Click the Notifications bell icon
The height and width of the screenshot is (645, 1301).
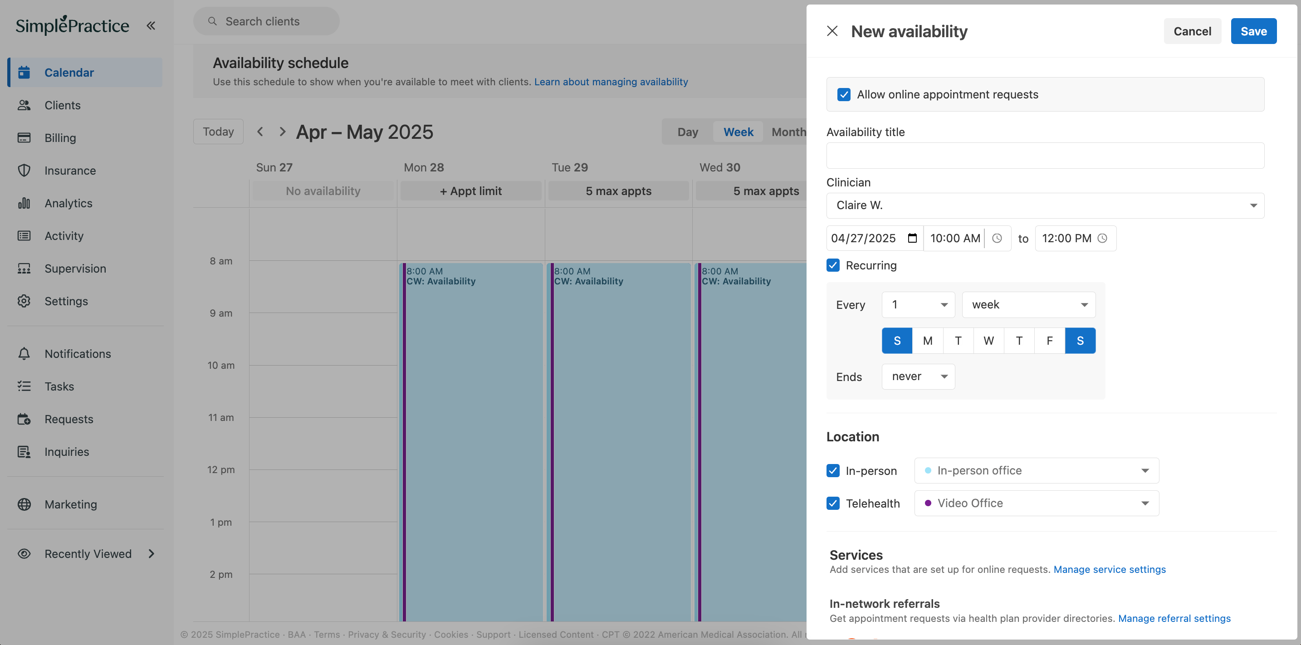click(24, 353)
